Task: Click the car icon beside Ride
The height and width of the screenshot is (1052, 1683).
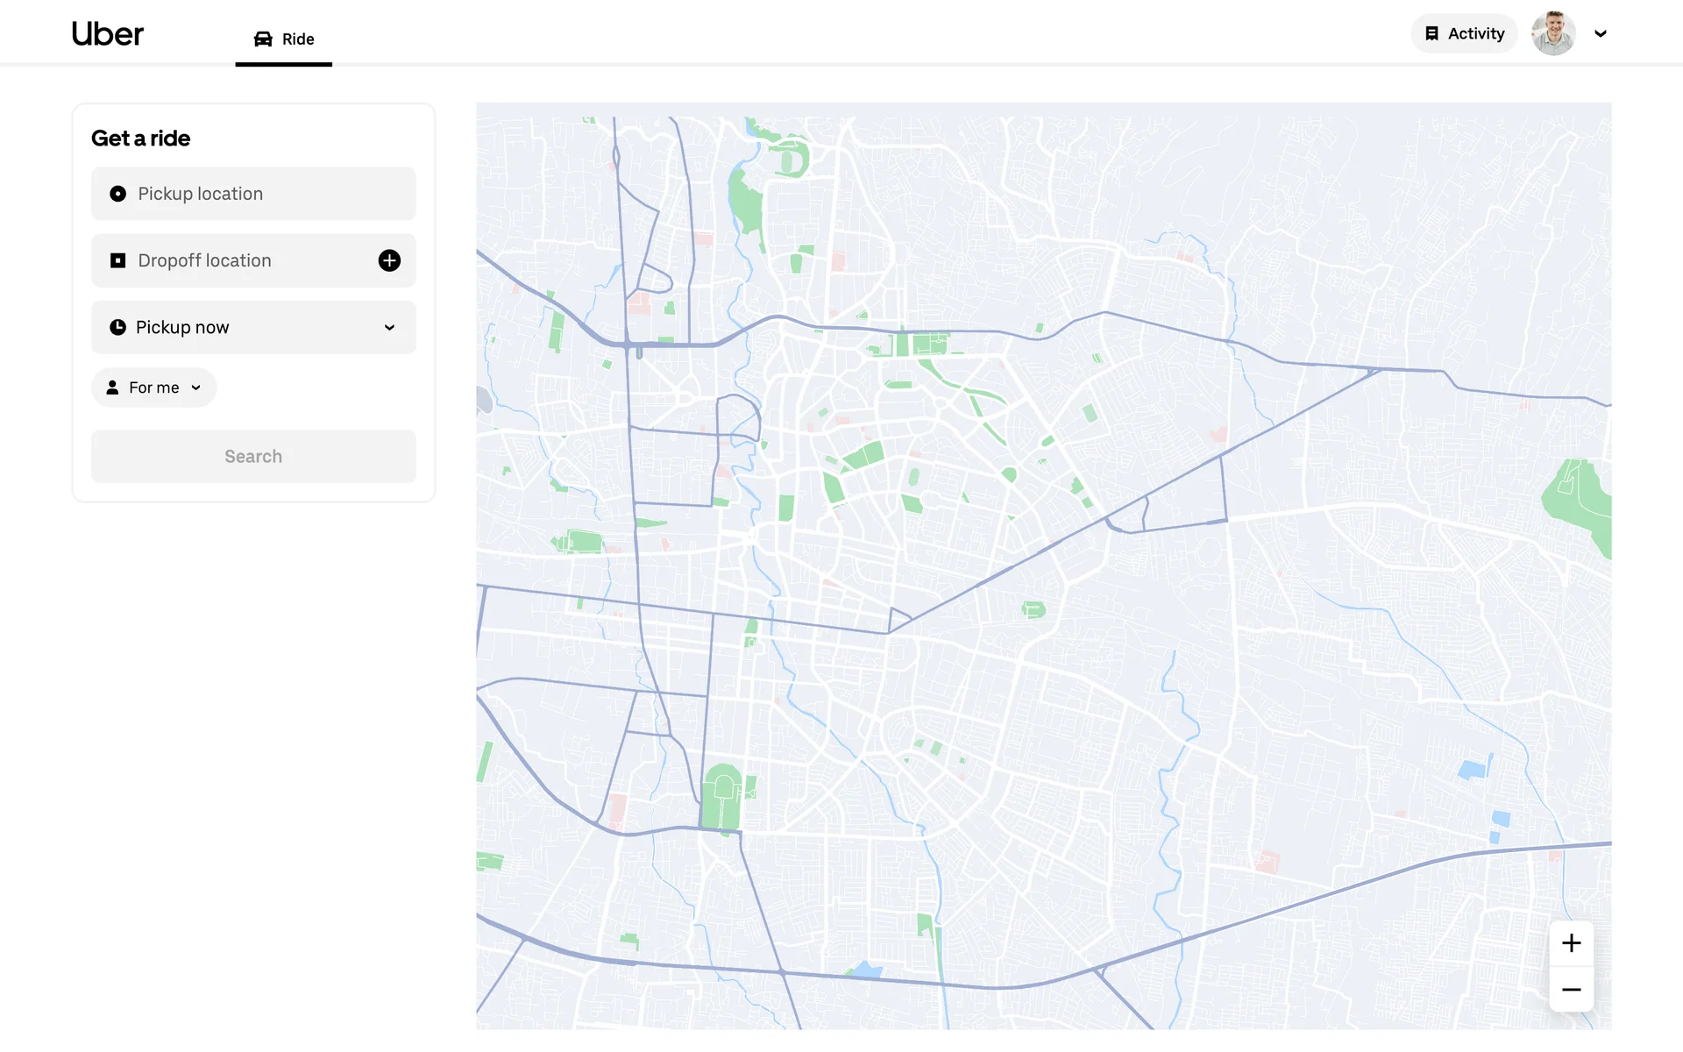Action: pos(263,39)
